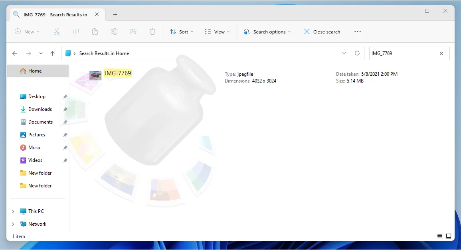The height and width of the screenshot is (250, 461).
Task: Expand the This PC tree node
Action: point(13,211)
